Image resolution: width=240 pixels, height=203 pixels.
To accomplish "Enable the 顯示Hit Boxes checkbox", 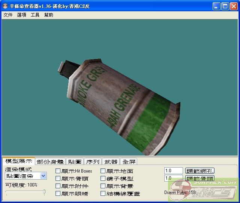I will 58,171.
